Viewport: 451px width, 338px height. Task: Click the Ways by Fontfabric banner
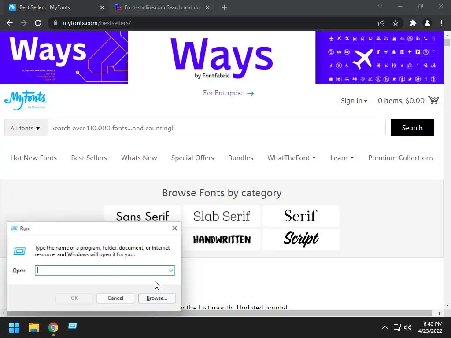click(222, 58)
